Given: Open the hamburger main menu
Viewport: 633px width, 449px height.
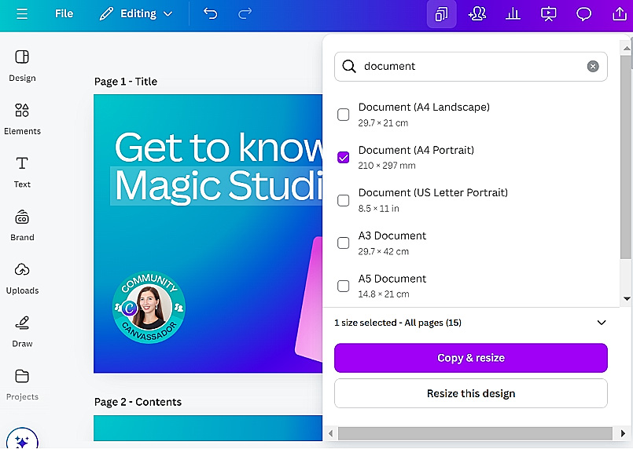Looking at the screenshot, I should point(22,13).
